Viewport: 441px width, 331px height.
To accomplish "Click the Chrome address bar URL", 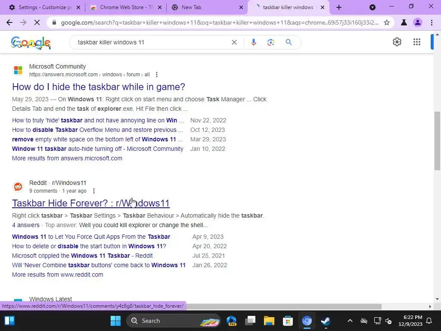I will point(220,22).
